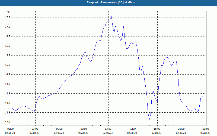The image size is (217, 136).
Task: Select the °C unit label on the y-axis
Action: pyautogui.click(x=9, y=12)
